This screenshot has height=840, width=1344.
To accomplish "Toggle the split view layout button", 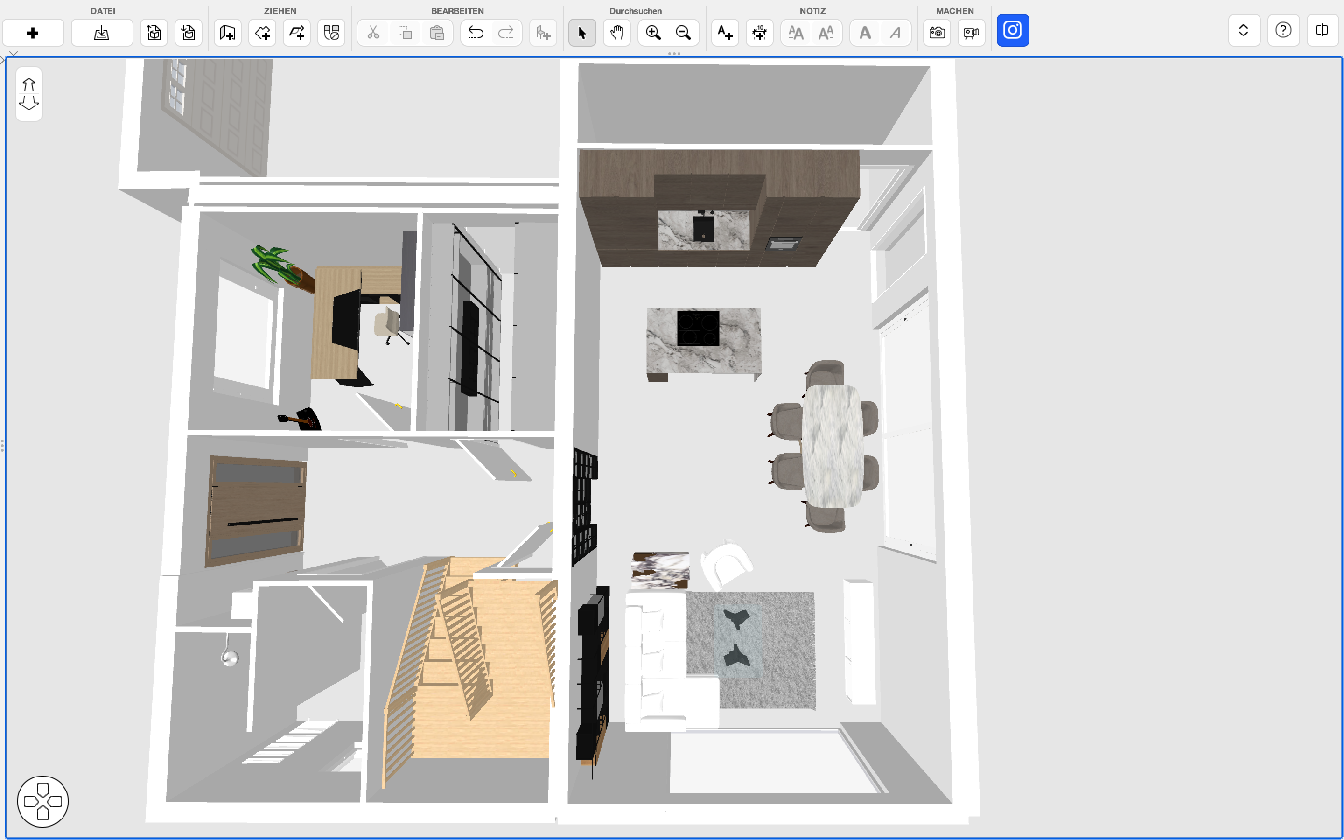I will [1322, 30].
